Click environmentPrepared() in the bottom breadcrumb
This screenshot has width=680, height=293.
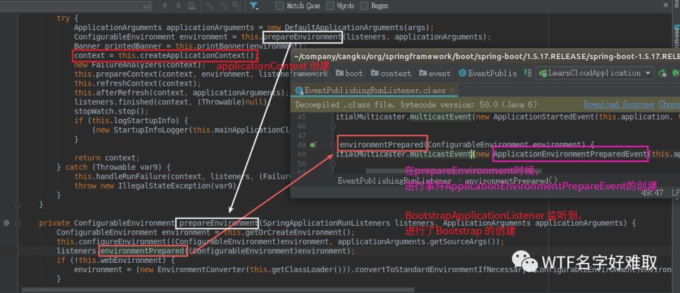511,181
